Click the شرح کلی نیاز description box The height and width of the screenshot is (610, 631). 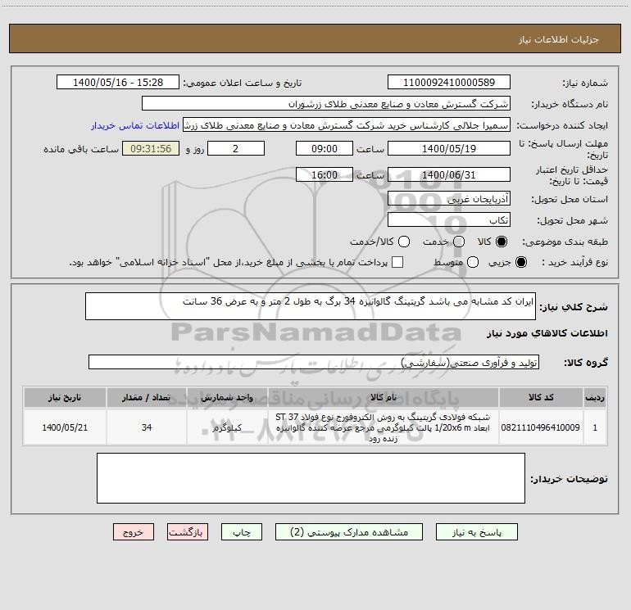click(311, 306)
